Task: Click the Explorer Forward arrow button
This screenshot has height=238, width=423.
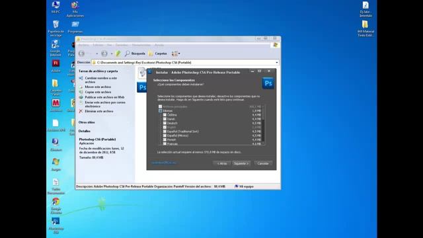Action: pos(104,54)
